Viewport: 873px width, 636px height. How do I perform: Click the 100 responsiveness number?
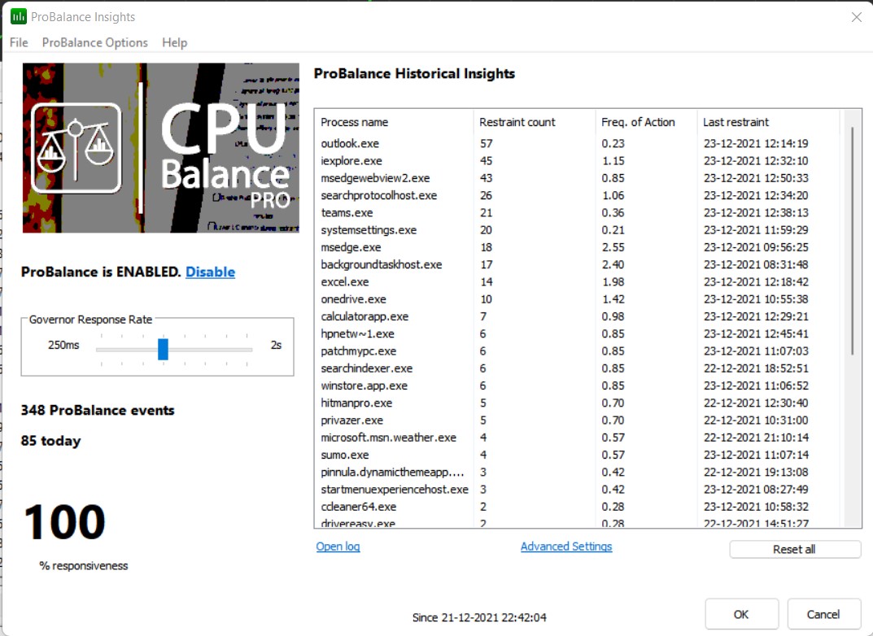click(64, 522)
